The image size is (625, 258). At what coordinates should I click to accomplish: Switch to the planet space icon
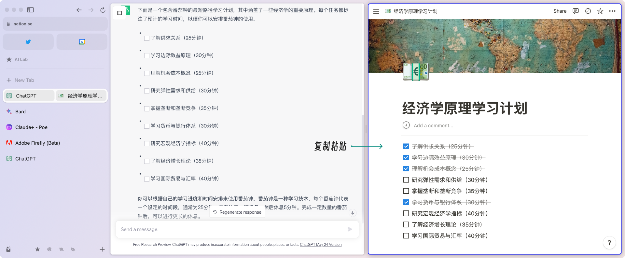tap(61, 249)
